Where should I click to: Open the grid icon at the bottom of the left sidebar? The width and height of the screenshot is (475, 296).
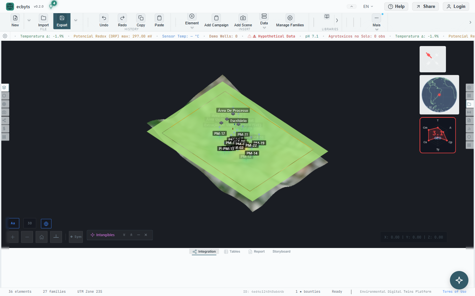(4, 137)
